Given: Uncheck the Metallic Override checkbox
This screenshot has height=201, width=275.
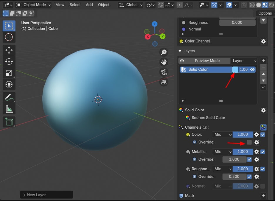Looking at the screenshot, I should [x=249, y=160].
